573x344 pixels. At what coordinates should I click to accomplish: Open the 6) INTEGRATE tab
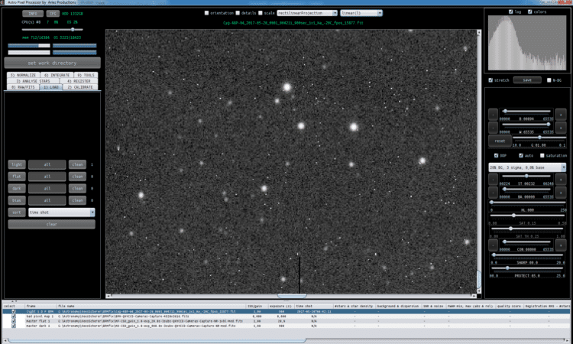coord(57,75)
